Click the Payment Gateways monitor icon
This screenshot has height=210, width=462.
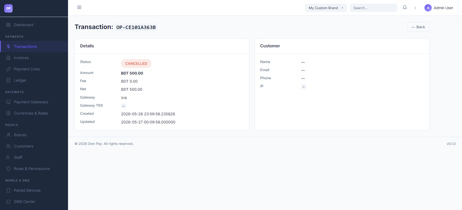pos(8,102)
